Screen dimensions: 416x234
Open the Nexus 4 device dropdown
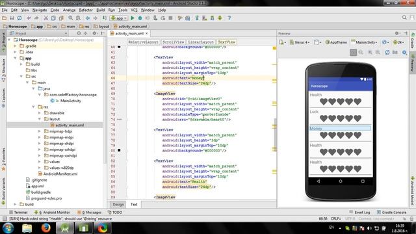[300, 42]
